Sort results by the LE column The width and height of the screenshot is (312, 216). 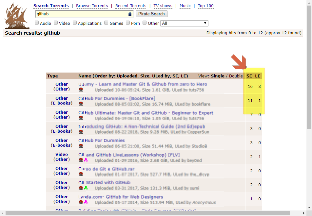point(258,76)
